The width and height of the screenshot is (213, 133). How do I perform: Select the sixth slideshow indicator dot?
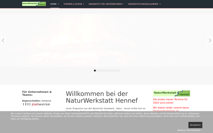click(x=108, y=71)
